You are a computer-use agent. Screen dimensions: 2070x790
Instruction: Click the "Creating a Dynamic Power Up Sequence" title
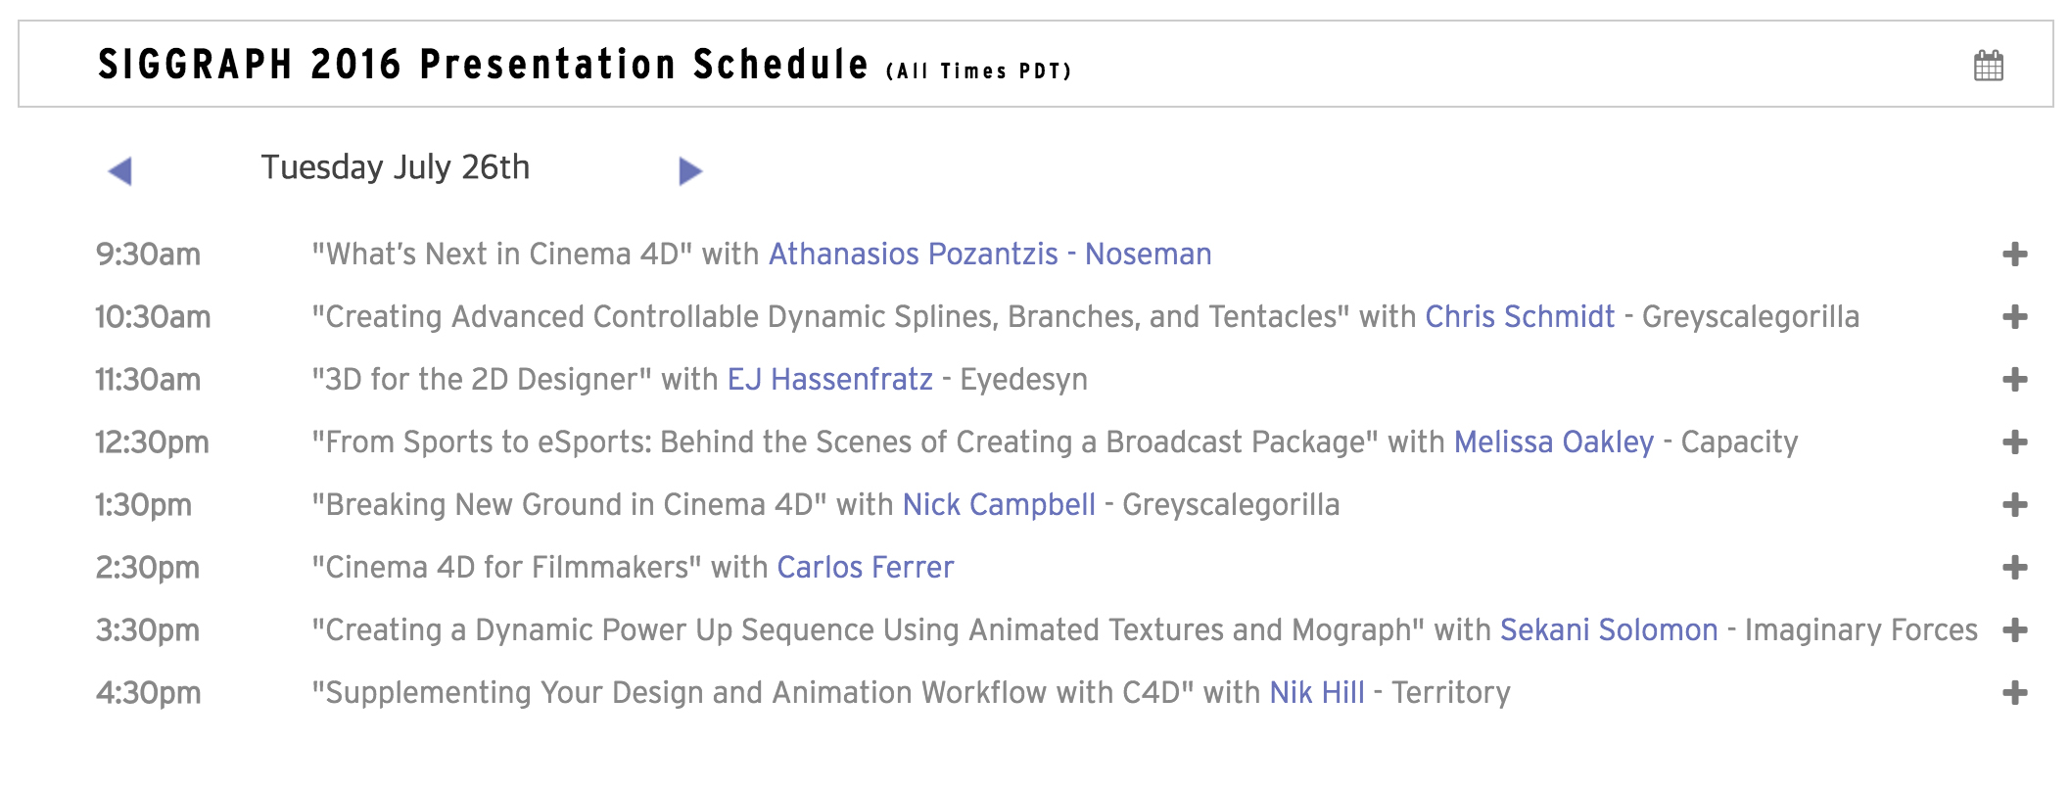tap(869, 630)
